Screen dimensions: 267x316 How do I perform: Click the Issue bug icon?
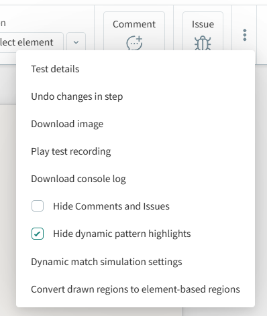tap(203, 43)
